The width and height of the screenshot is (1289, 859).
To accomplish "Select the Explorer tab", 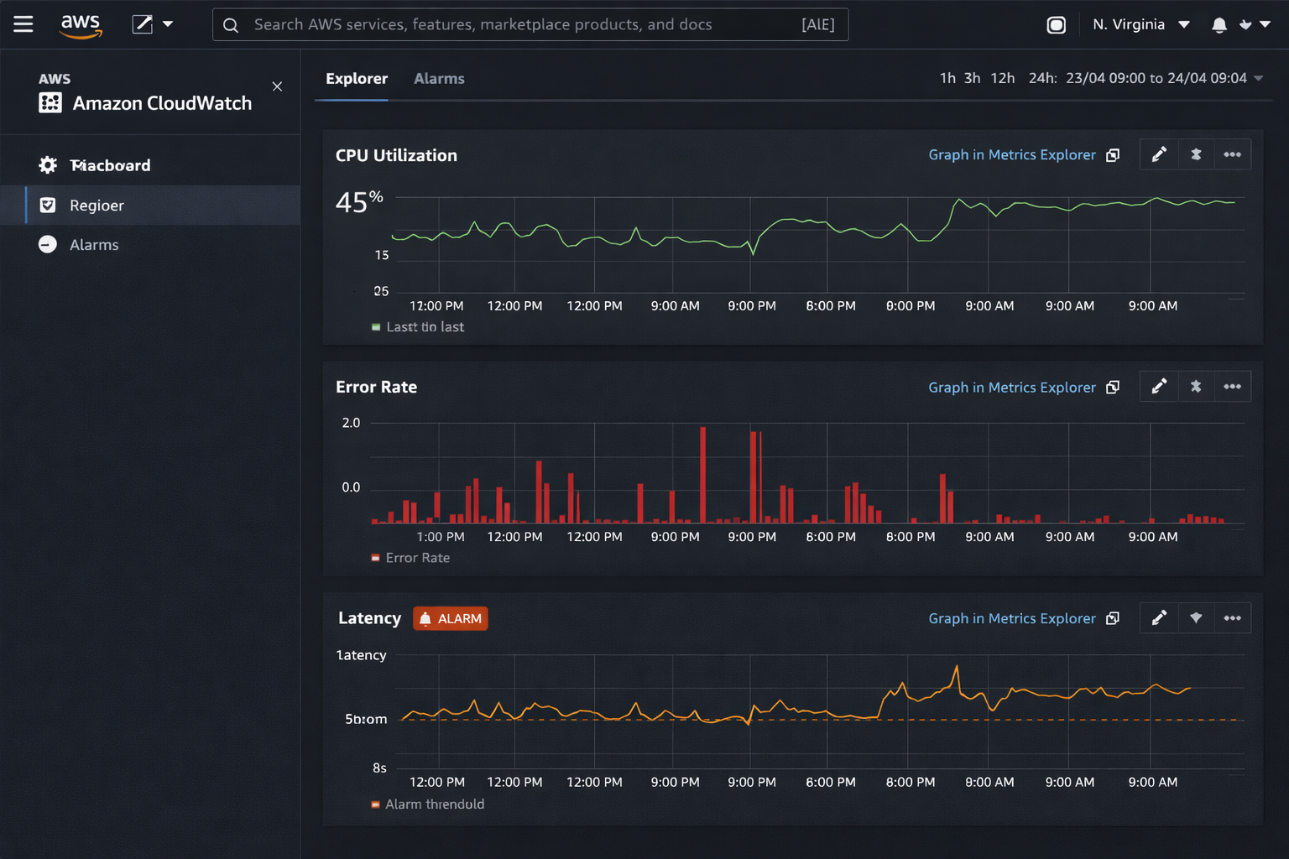I will 357,79.
